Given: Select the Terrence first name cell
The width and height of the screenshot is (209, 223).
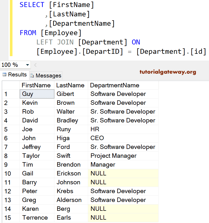Looking at the screenshot, I should tap(37, 218).
